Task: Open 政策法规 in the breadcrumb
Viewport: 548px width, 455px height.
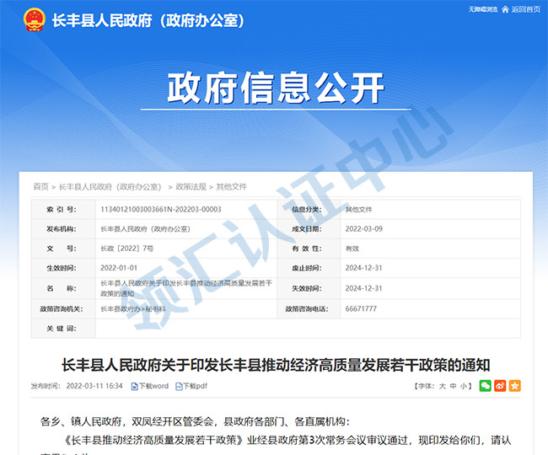Action: pyautogui.click(x=191, y=187)
